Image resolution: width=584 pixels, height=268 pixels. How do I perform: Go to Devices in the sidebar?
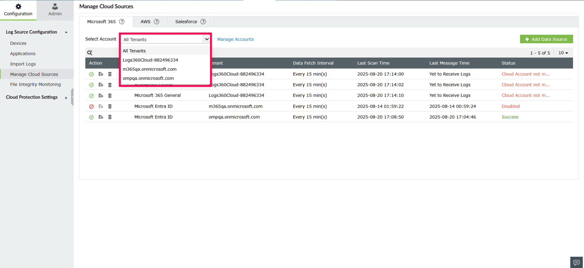coord(18,43)
